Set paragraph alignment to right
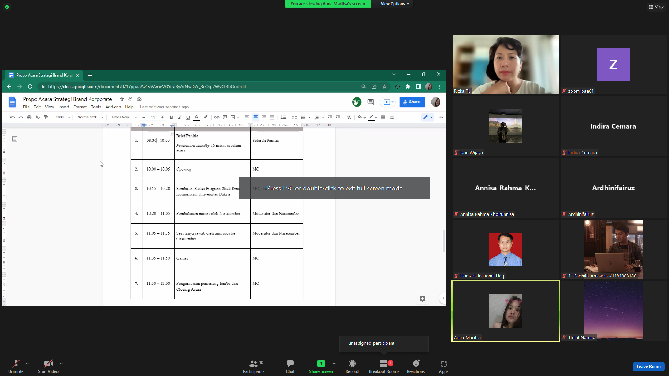Image resolution: width=669 pixels, height=376 pixels. point(264,117)
